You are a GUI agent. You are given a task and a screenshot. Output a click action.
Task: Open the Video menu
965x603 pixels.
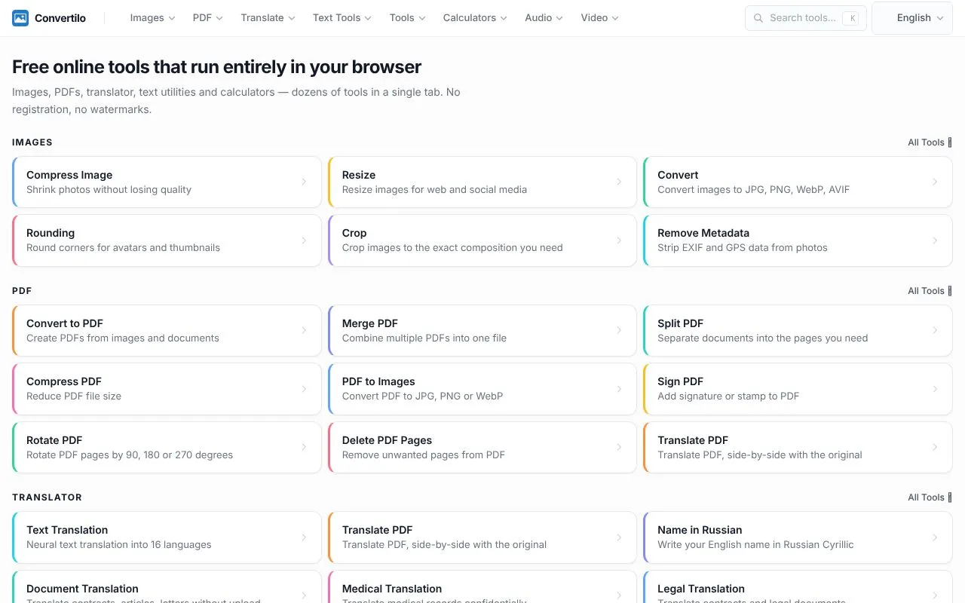tap(599, 18)
